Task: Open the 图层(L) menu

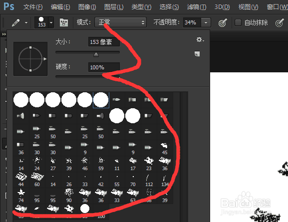Action: 114,7
